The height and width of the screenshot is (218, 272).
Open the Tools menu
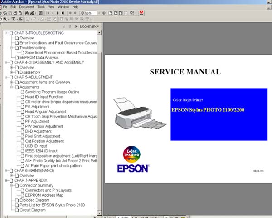tap(41, 7)
